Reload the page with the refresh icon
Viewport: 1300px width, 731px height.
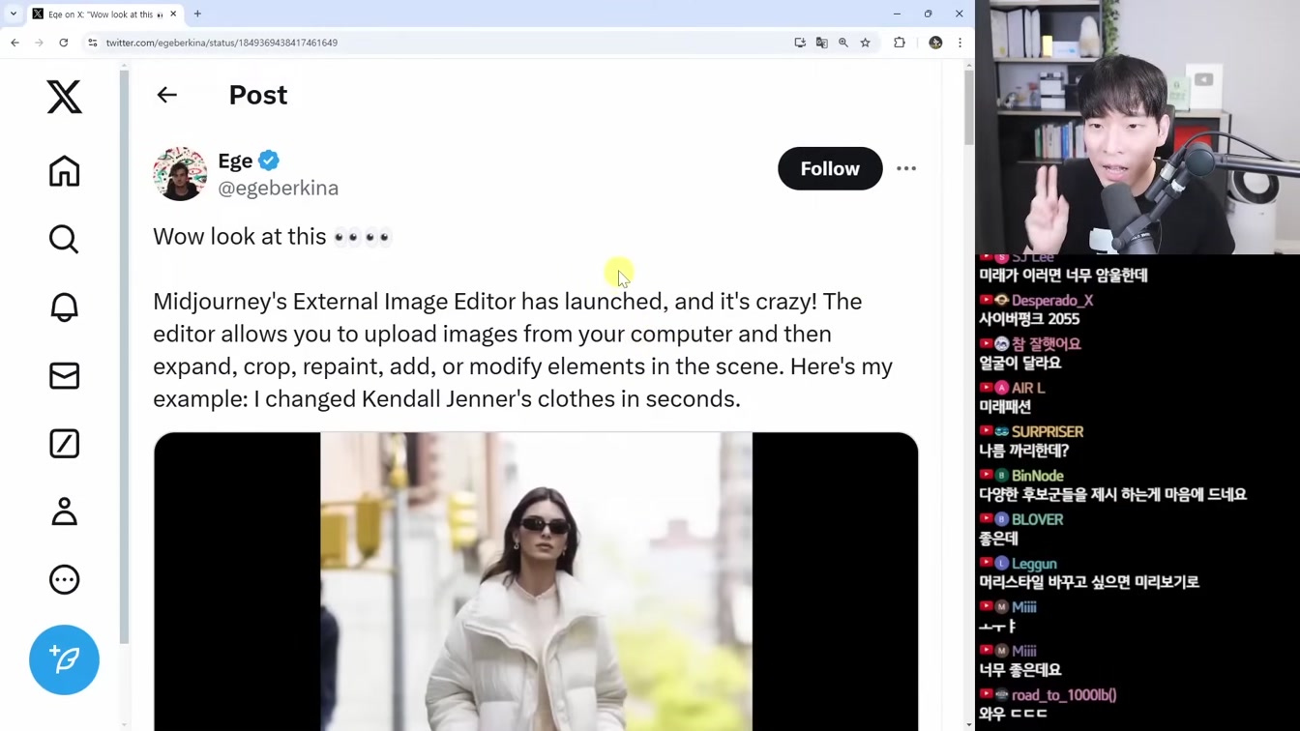click(x=64, y=43)
